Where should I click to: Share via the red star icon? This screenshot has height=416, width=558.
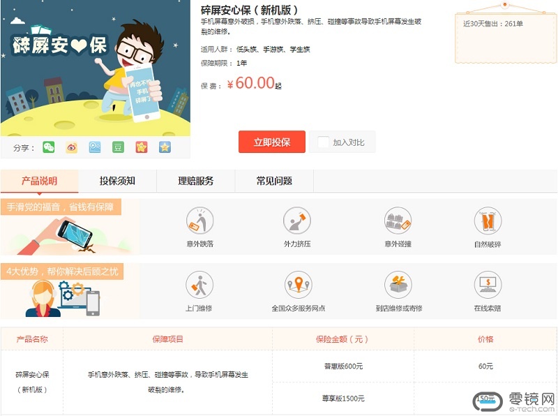(x=142, y=147)
